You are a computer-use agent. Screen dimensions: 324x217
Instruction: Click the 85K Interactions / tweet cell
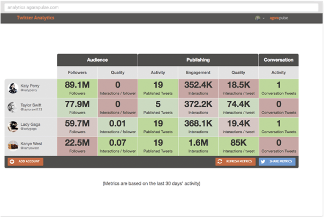tap(238, 146)
